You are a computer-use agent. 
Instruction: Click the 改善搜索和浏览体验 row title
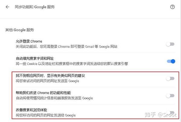(31, 110)
